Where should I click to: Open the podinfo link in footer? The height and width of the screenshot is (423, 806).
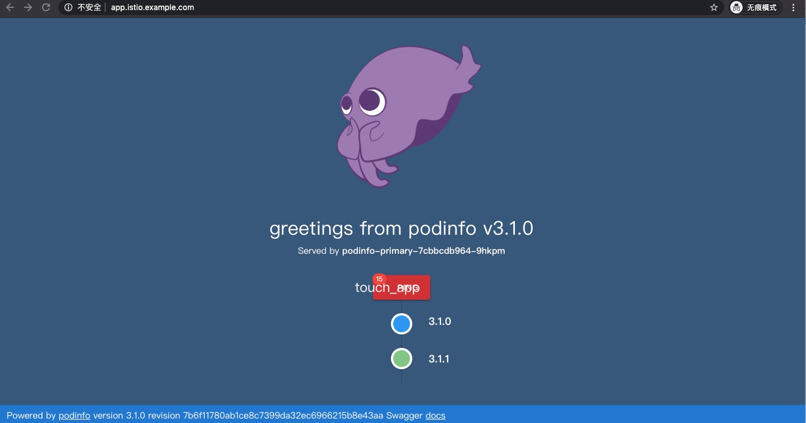click(75, 416)
